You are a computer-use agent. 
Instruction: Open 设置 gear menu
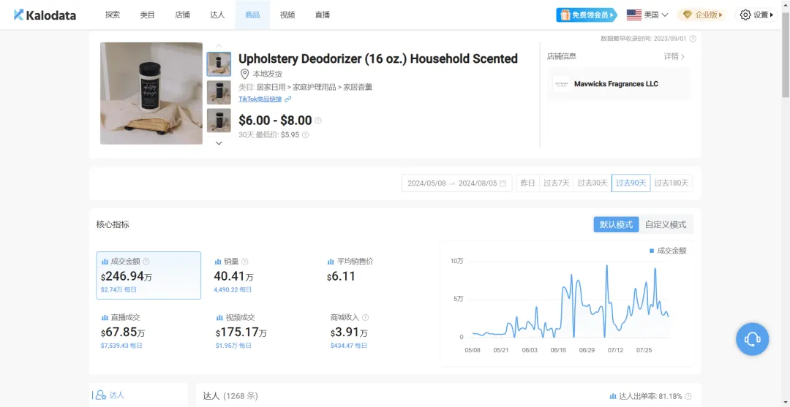(756, 15)
